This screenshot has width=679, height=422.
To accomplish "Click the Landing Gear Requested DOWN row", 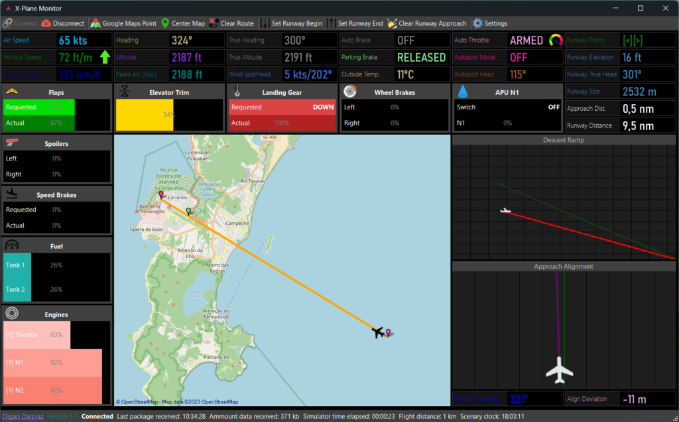I will coord(282,107).
